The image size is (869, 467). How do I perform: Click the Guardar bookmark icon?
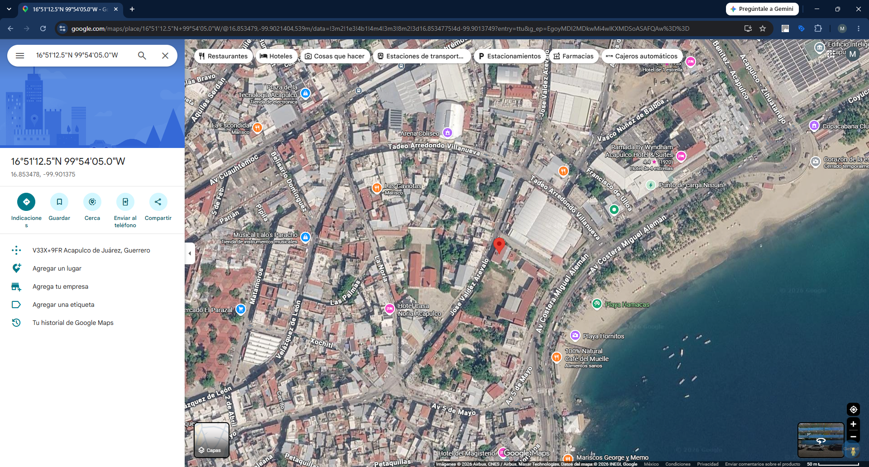click(x=59, y=202)
